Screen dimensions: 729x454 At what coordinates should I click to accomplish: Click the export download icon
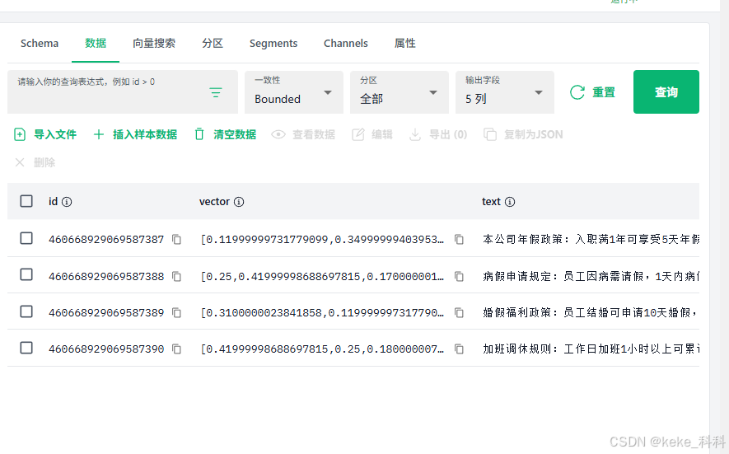tap(414, 134)
